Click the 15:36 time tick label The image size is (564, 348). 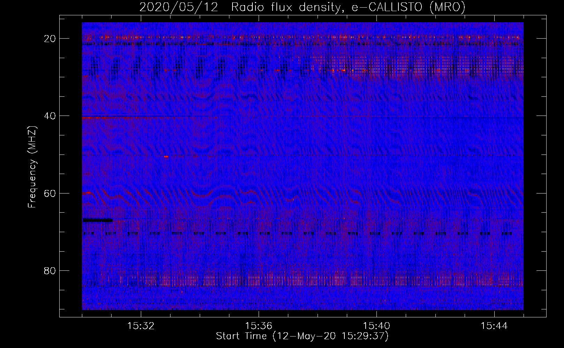[x=259, y=326]
